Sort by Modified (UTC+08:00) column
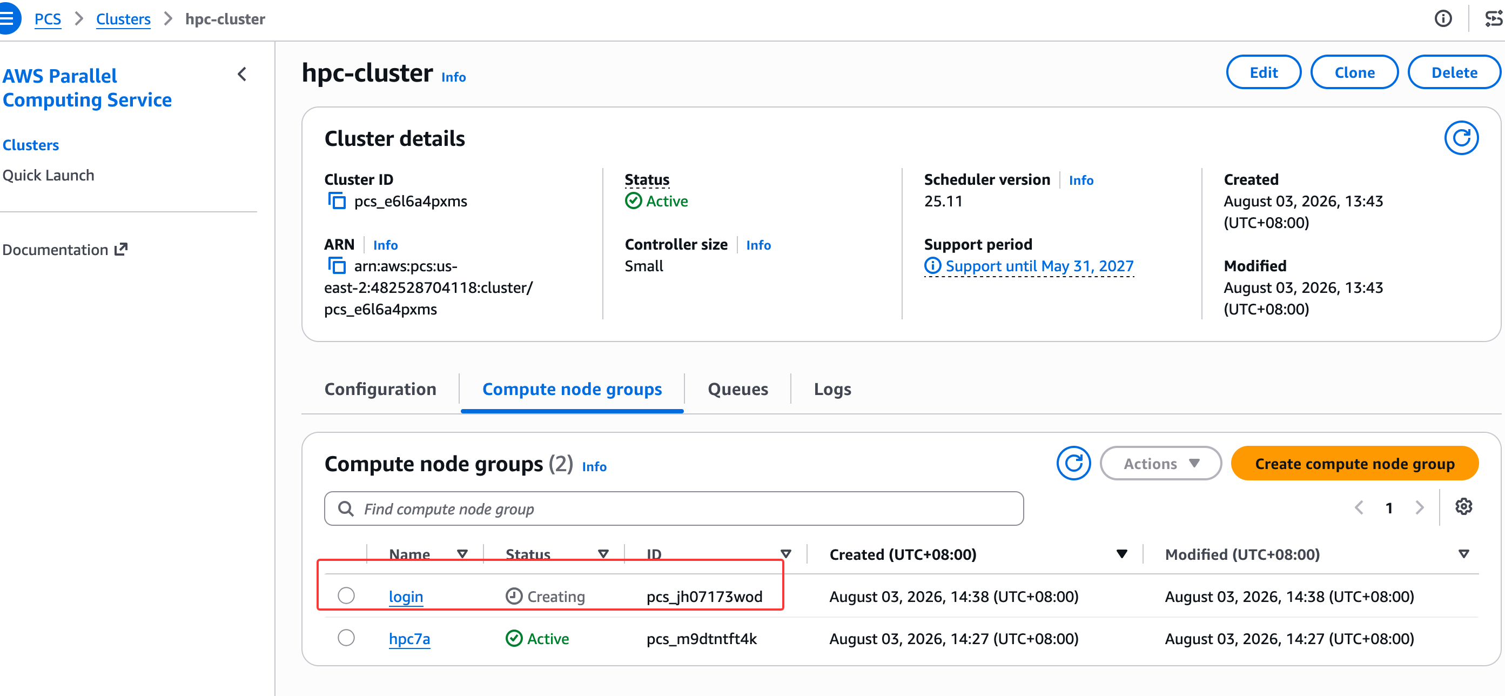Viewport: 1505px width, 696px height. (x=1463, y=553)
